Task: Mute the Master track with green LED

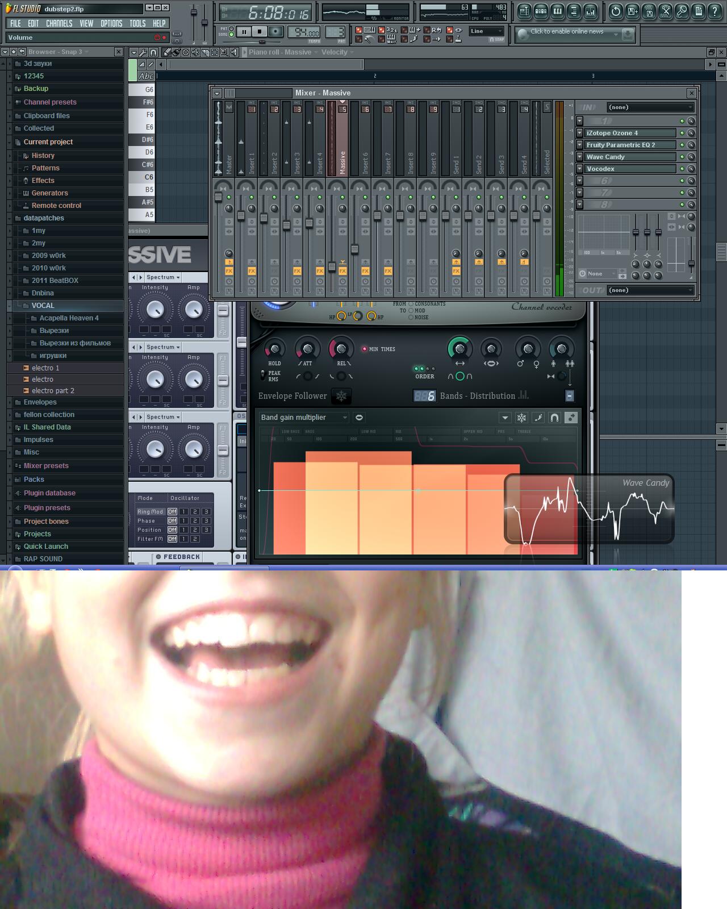Action: (x=229, y=197)
